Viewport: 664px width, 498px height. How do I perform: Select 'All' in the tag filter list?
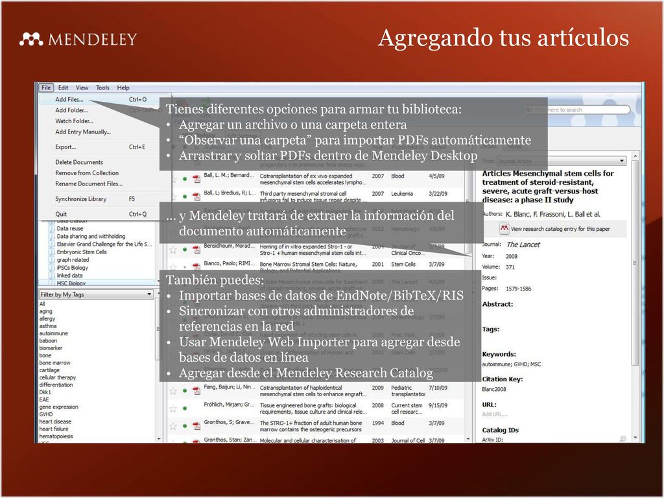click(42, 304)
